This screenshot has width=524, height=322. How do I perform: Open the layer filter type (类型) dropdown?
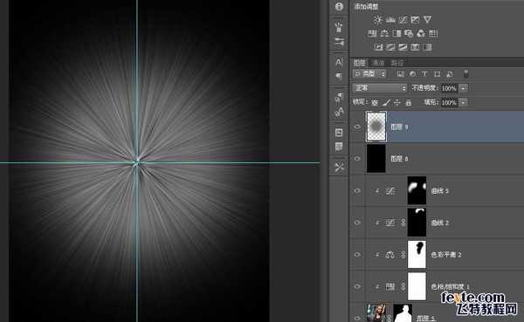click(x=369, y=74)
